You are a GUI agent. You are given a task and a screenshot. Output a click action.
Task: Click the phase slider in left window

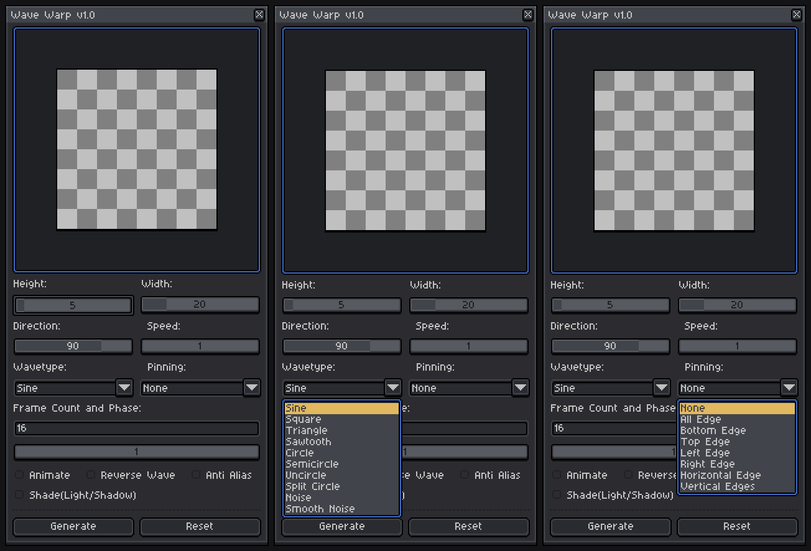137,451
